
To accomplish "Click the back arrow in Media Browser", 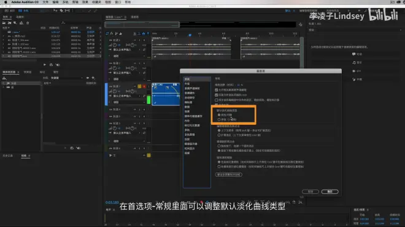I will point(88,78).
